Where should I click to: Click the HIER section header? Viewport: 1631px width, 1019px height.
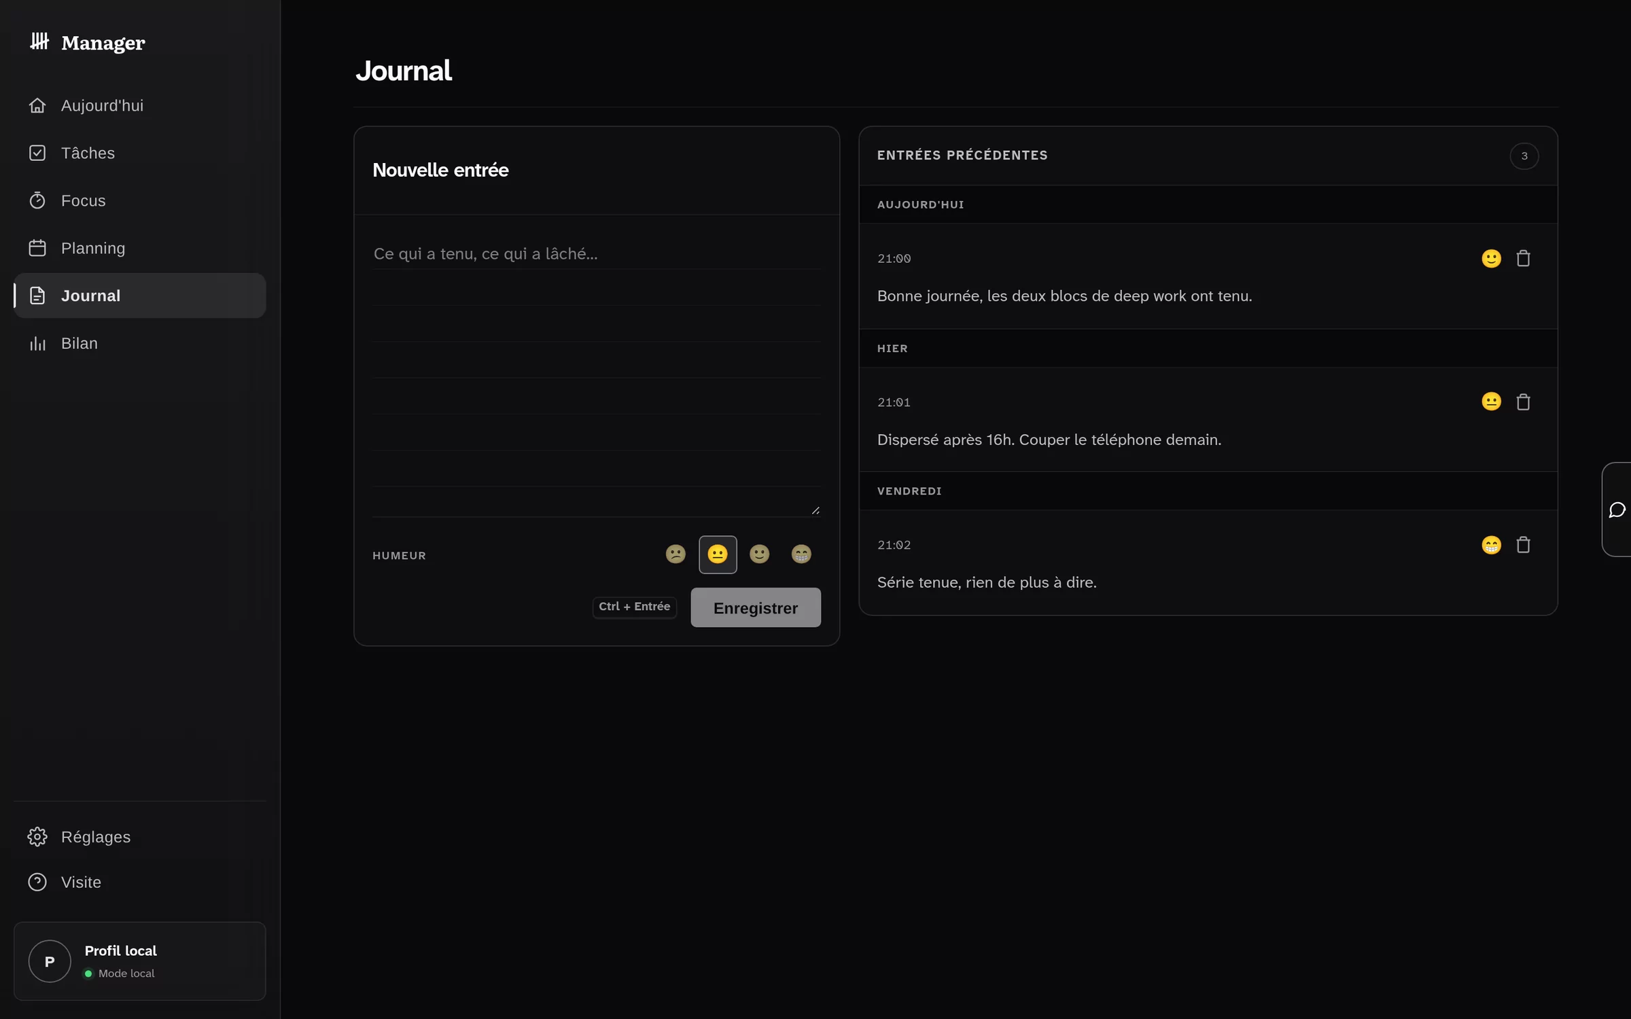tap(1208, 348)
